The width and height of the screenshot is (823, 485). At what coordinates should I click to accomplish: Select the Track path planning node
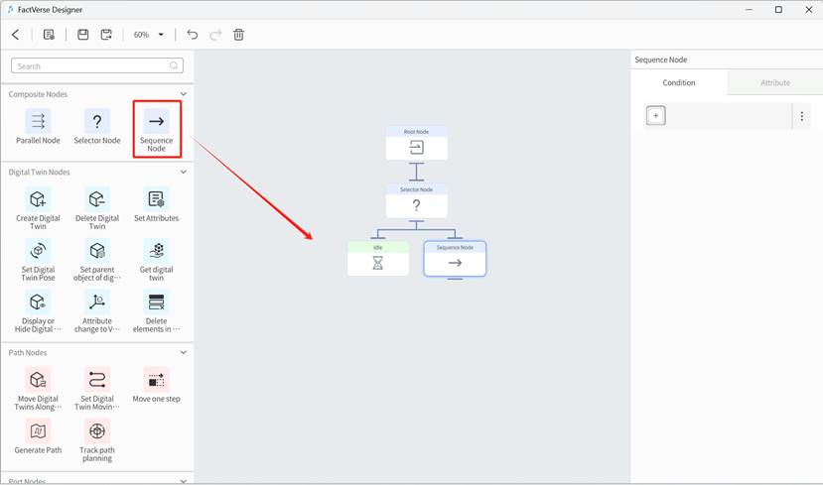(97, 431)
